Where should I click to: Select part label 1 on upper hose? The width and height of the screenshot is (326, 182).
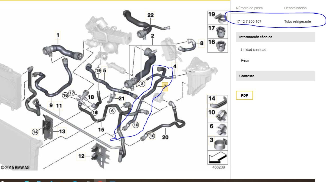coord(58,35)
